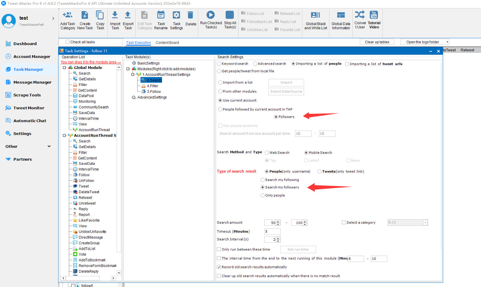This screenshot has width=481, height=287.
Task: Click the Retweet List toolbar item
Action: point(287,13)
